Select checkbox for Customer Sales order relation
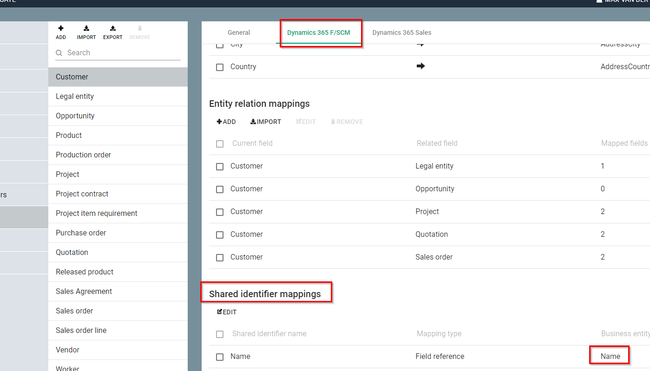Viewport: 650px width, 371px height. pyautogui.click(x=220, y=258)
